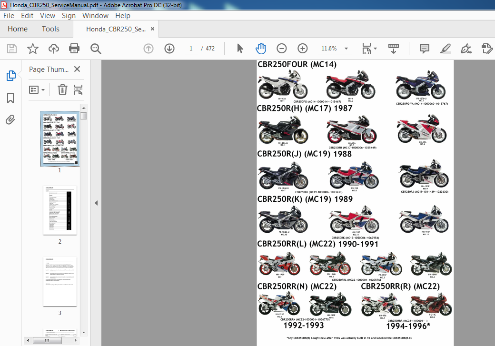Click the "CBR250RR(N) (MC22)" heading
The width and height of the screenshot is (495, 346).
[x=297, y=287]
